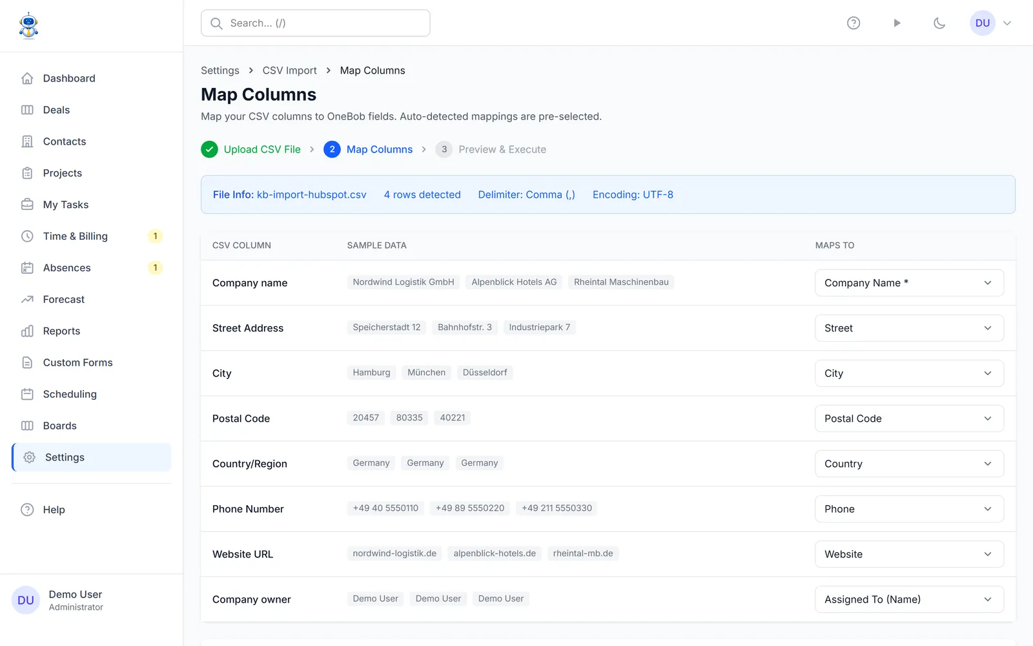This screenshot has height=646, width=1033.
Task: Click the Deals columns icon
Action: coord(27,110)
